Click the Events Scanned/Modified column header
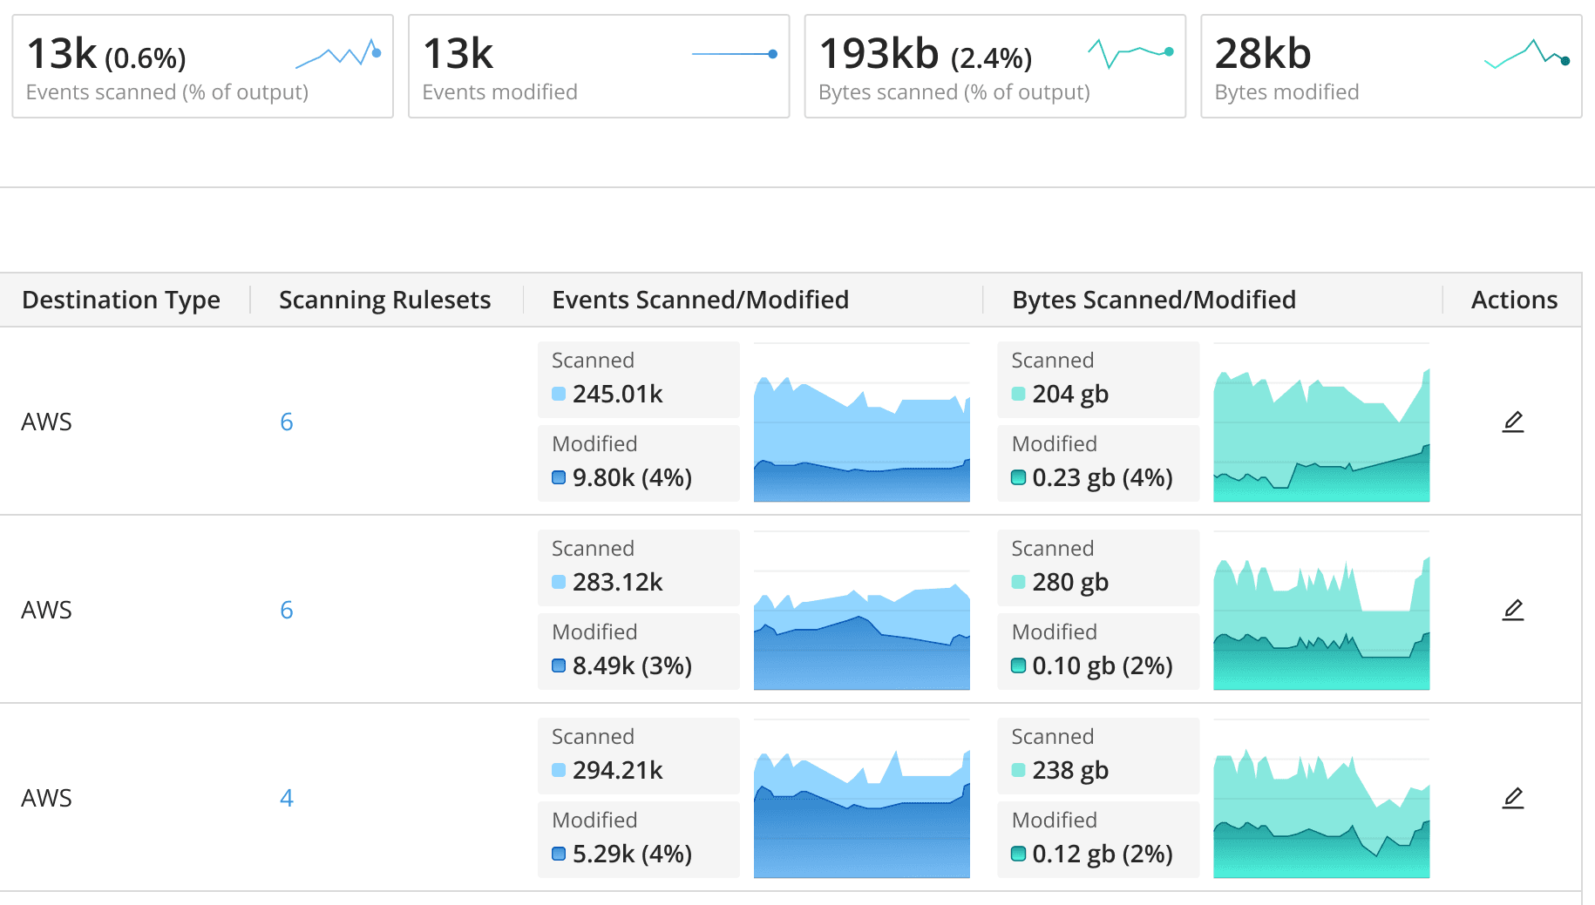This screenshot has height=905, width=1595. [700, 300]
